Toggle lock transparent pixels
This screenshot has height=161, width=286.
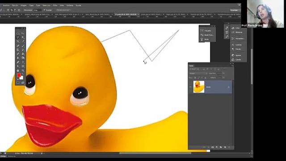coord(195,78)
